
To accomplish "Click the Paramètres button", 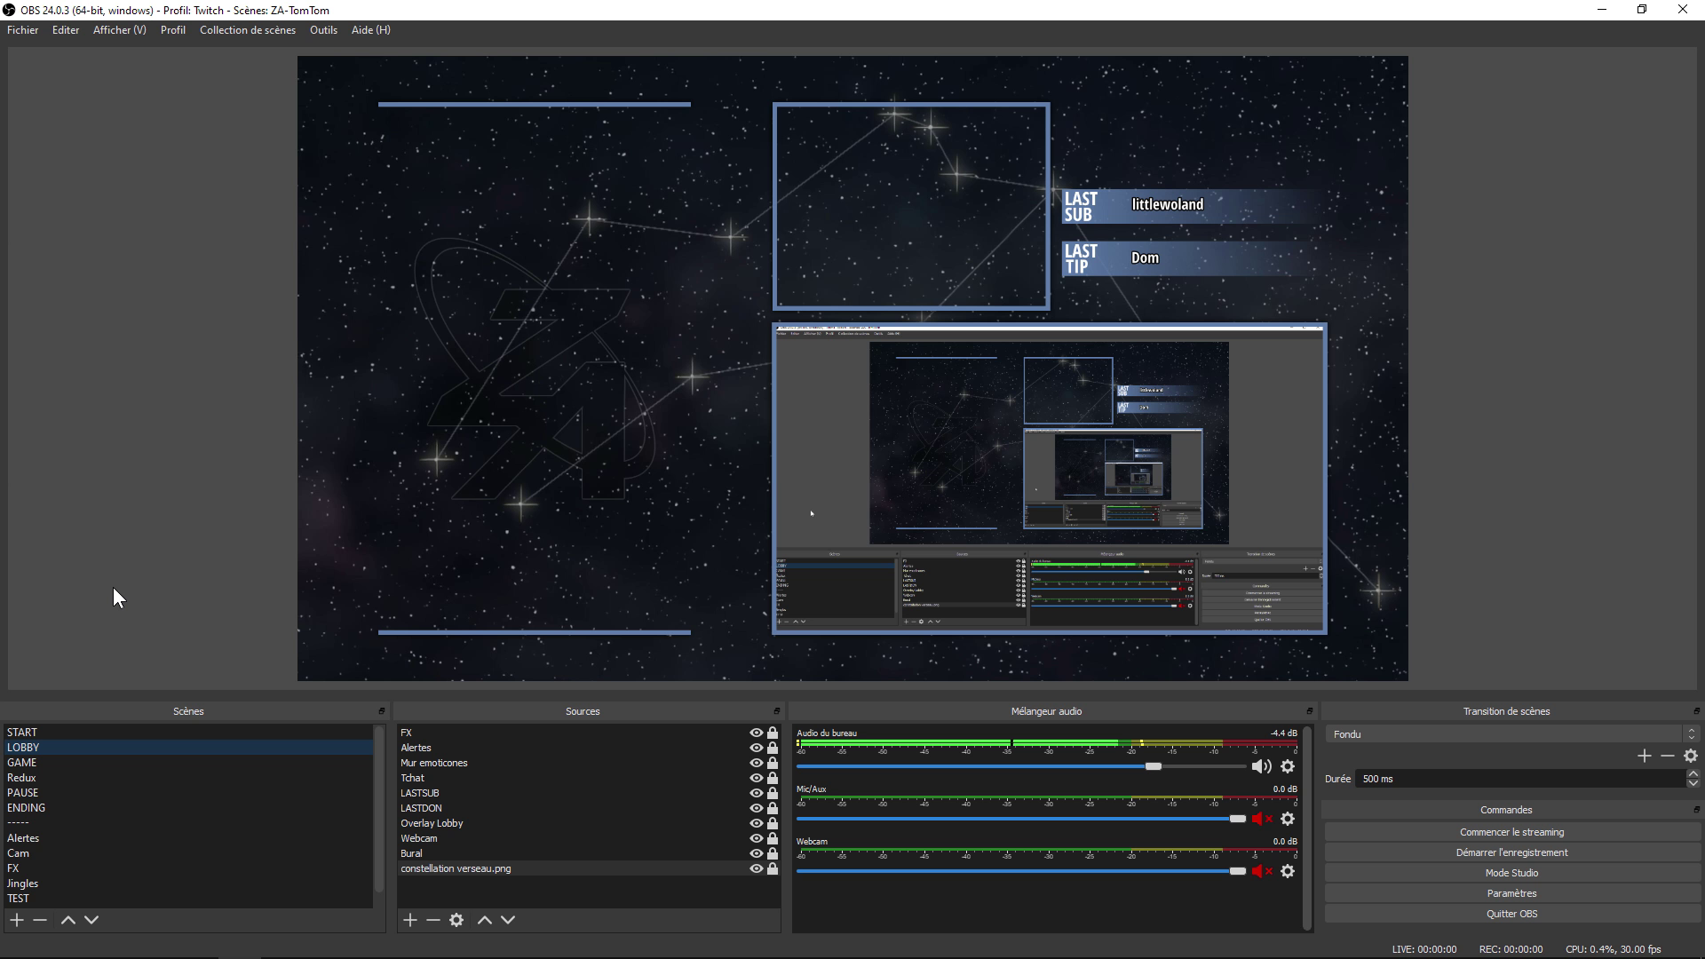I will [1511, 893].
